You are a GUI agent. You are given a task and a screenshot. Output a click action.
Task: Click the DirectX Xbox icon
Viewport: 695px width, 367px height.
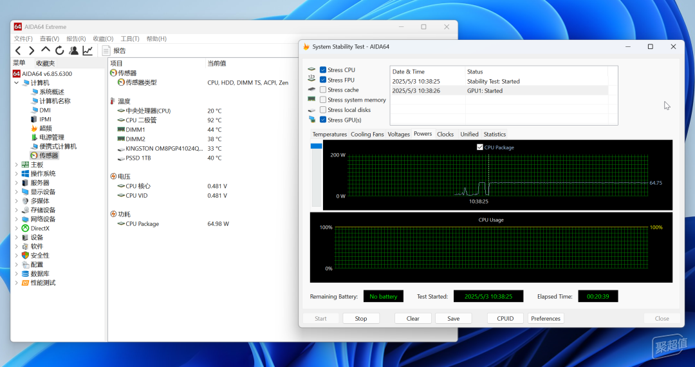point(25,229)
